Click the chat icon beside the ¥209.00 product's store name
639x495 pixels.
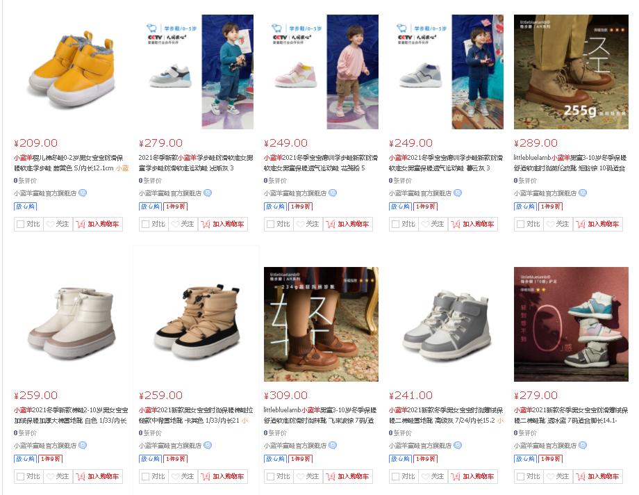pyautogui.click(x=83, y=193)
